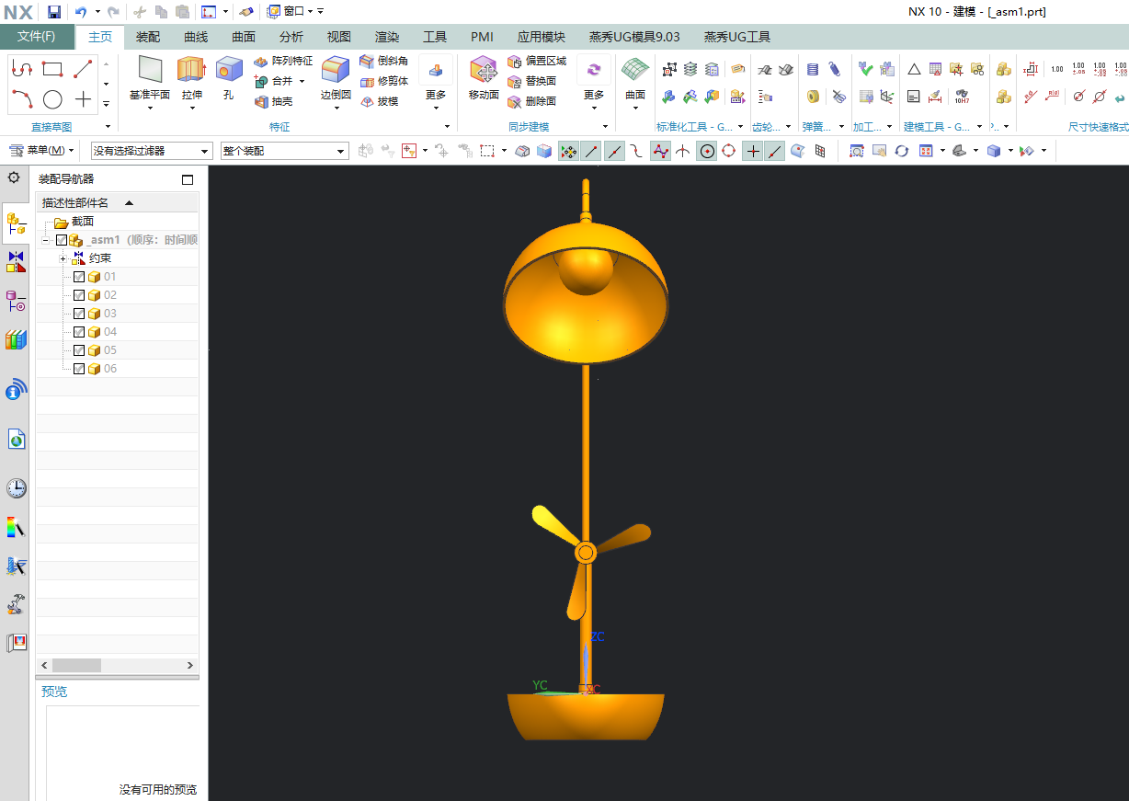Image resolution: width=1129 pixels, height=801 pixels.
Task: Uncheck the asm1 assembly checkbox
Action: [62, 240]
